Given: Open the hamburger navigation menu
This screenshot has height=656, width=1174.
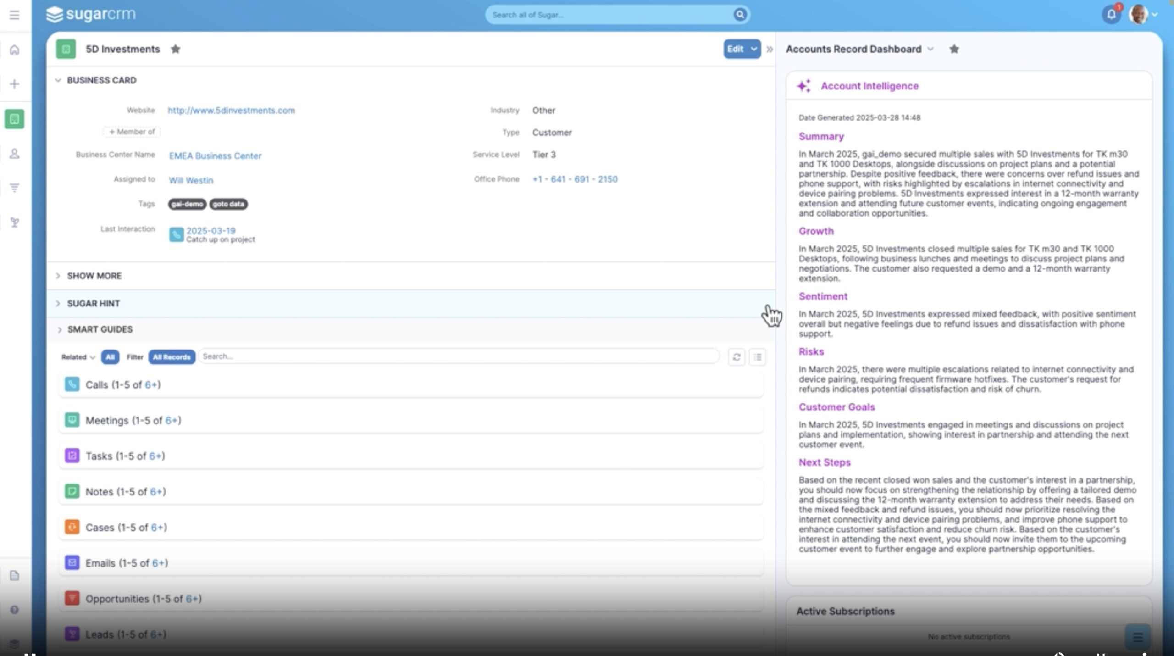Looking at the screenshot, I should point(15,15).
